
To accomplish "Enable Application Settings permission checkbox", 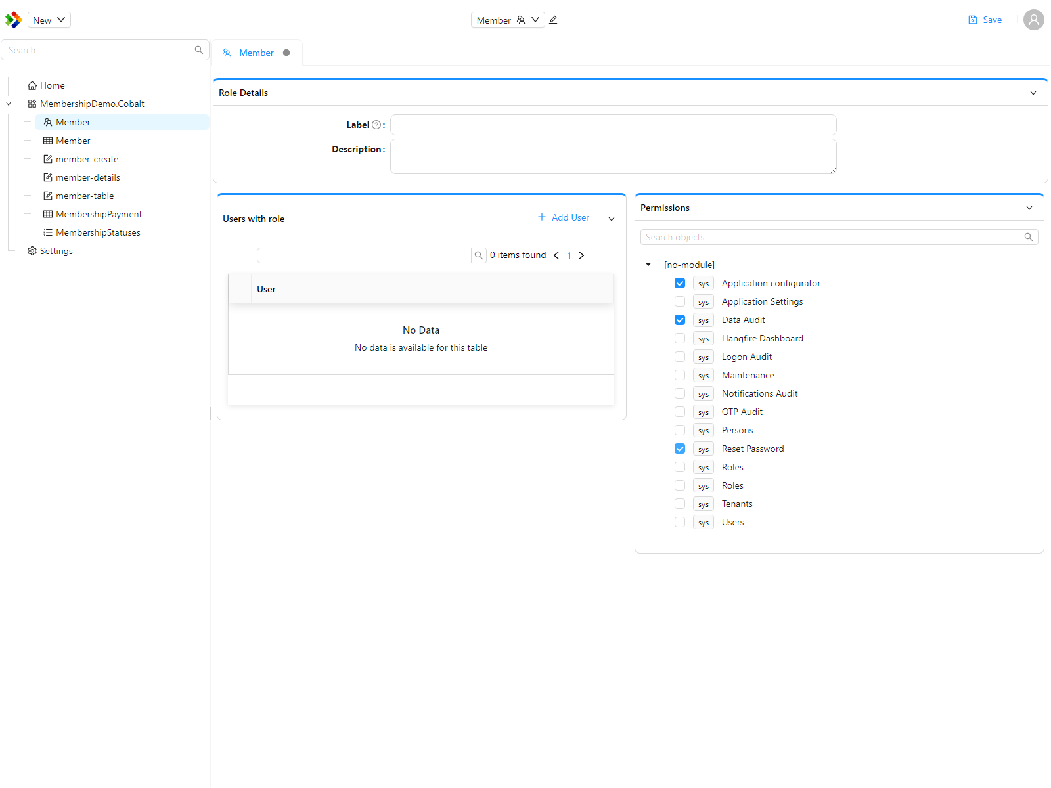I will pyautogui.click(x=680, y=301).
